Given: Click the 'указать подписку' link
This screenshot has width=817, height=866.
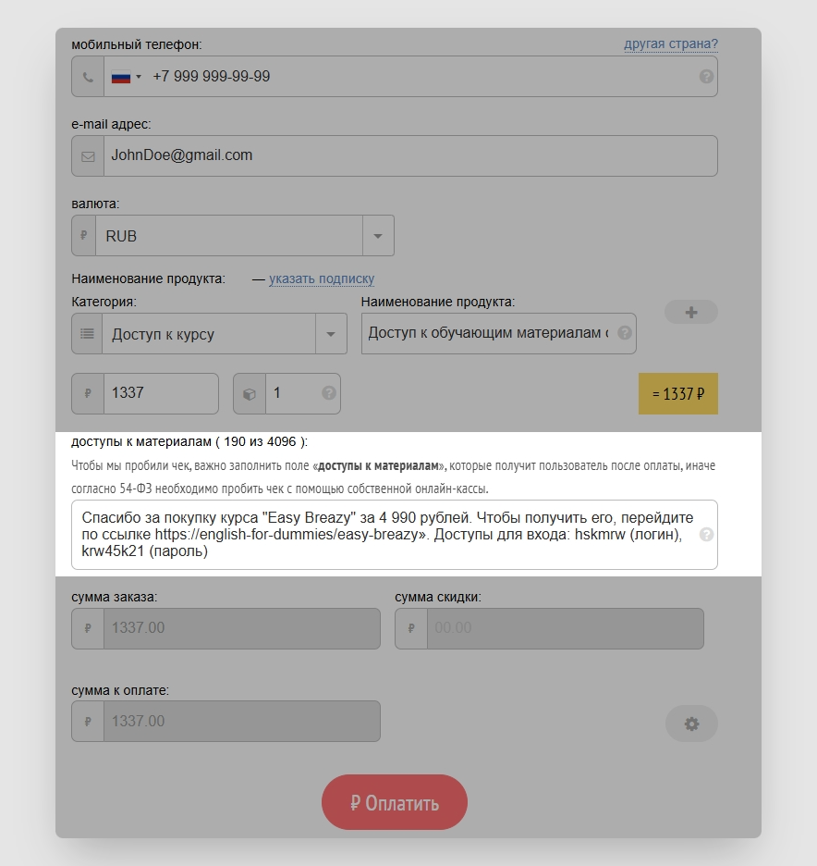Looking at the screenshot, I should (322, 278).
